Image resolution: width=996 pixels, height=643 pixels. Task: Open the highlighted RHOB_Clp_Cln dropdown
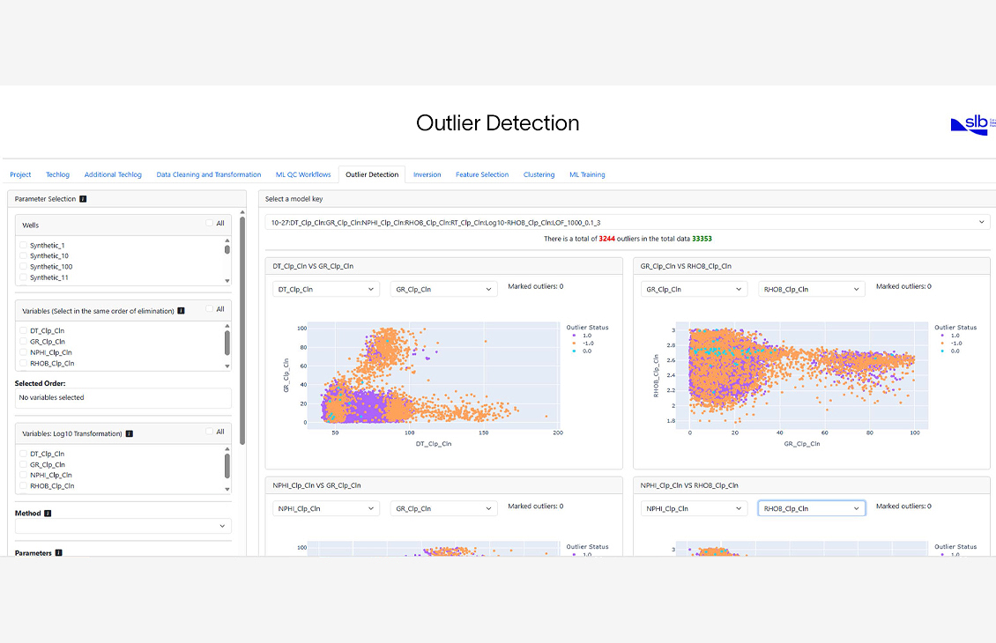point(811,508)
